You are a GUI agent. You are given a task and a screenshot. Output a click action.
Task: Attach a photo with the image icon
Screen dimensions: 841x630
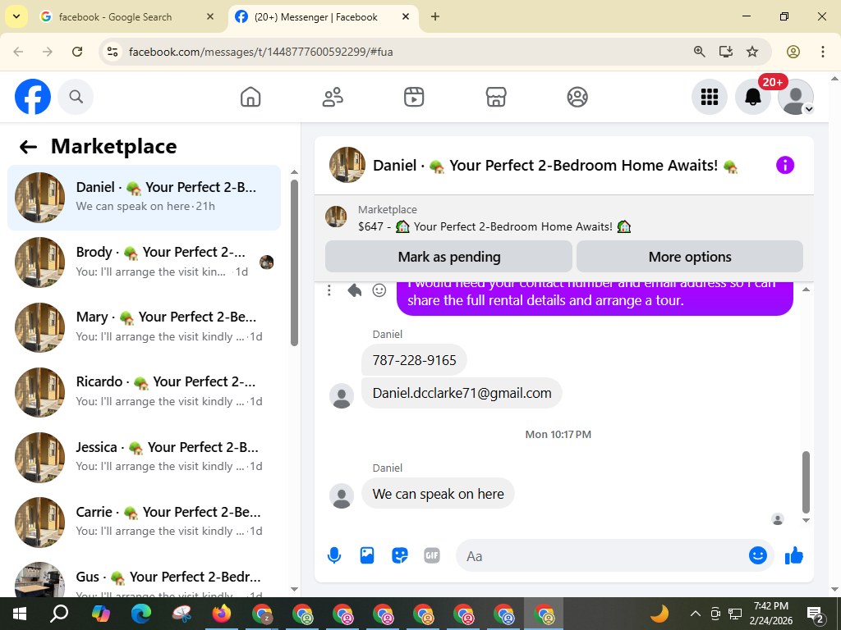pos(367,555)
